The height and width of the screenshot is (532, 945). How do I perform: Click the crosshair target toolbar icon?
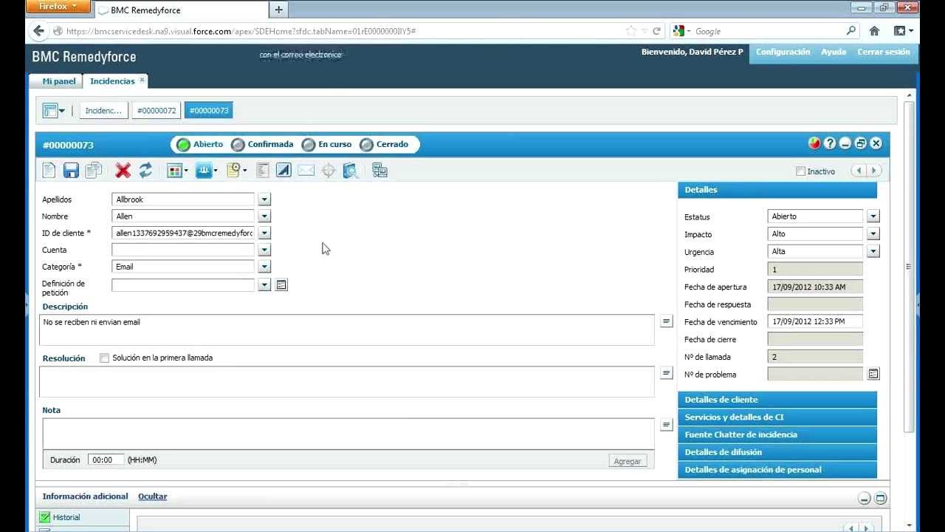(329, 171)
